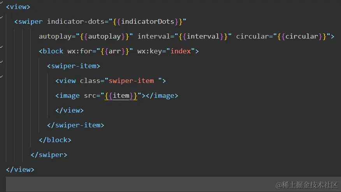Viewport: 341px width, 192px height.
Task: Click the {{circular}} binding value
Action: coord(302,36)
